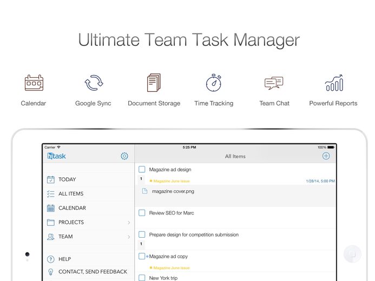This screenshot has height=281, width=375.
Task: Click the Google Sync arrows icon
Action: pos(94,83)
